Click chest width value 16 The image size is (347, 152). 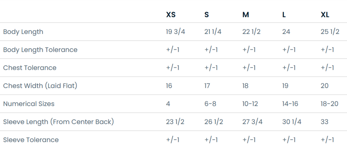tap(169, 86)
